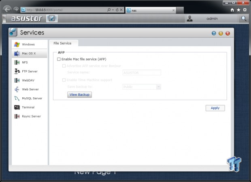Select the Windows label in the sidebar

(28, 44)
